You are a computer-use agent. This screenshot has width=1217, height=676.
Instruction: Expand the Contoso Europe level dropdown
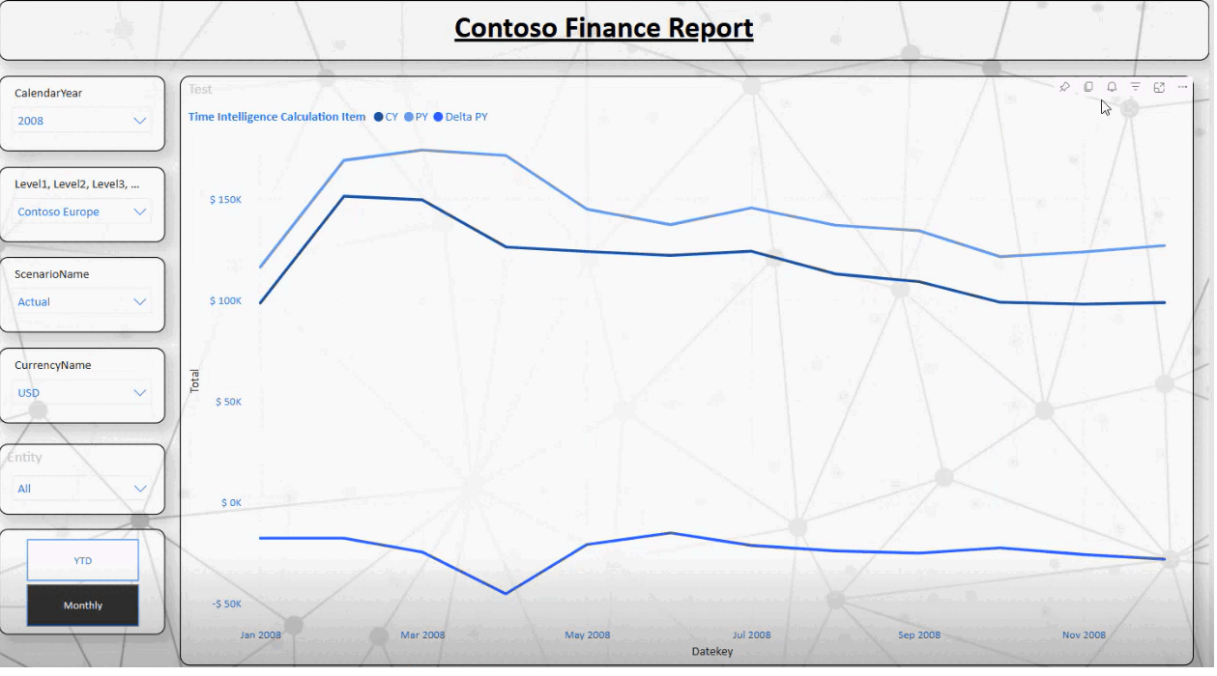[82, 211]
